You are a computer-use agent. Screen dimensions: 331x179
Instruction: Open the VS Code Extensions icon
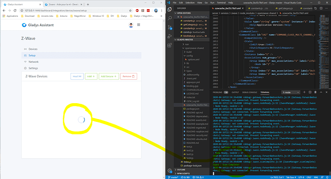169,45
